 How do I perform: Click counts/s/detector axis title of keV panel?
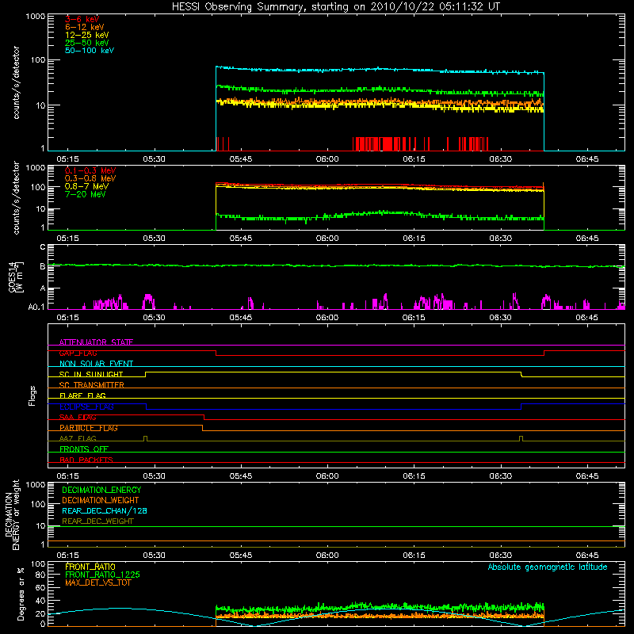16,82
